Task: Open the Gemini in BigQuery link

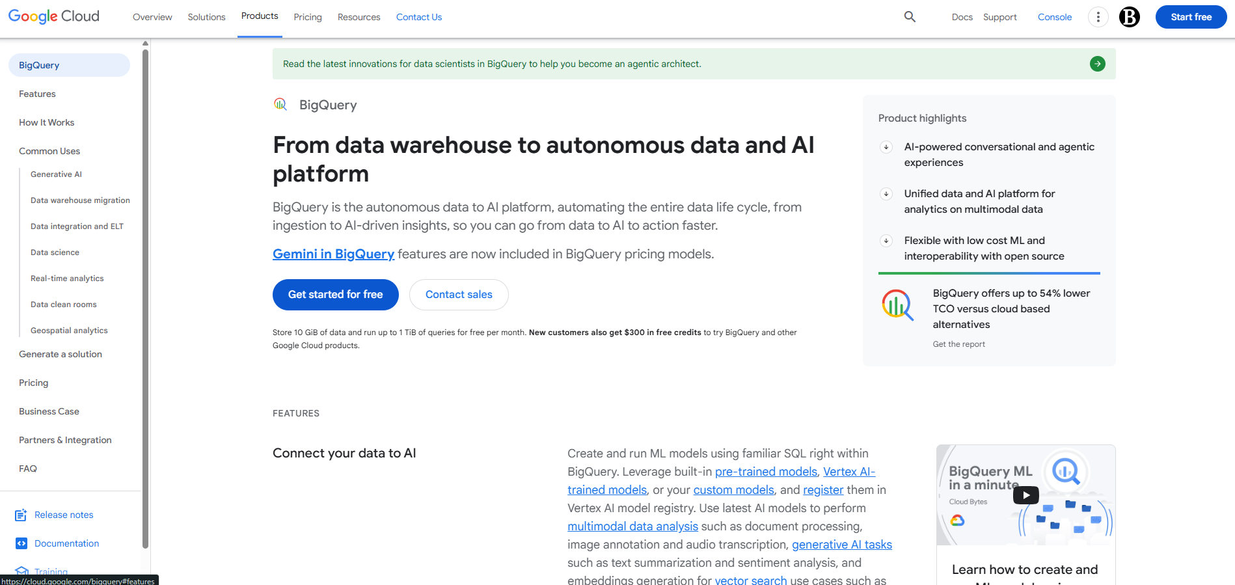Action: (x=333, y=254)
